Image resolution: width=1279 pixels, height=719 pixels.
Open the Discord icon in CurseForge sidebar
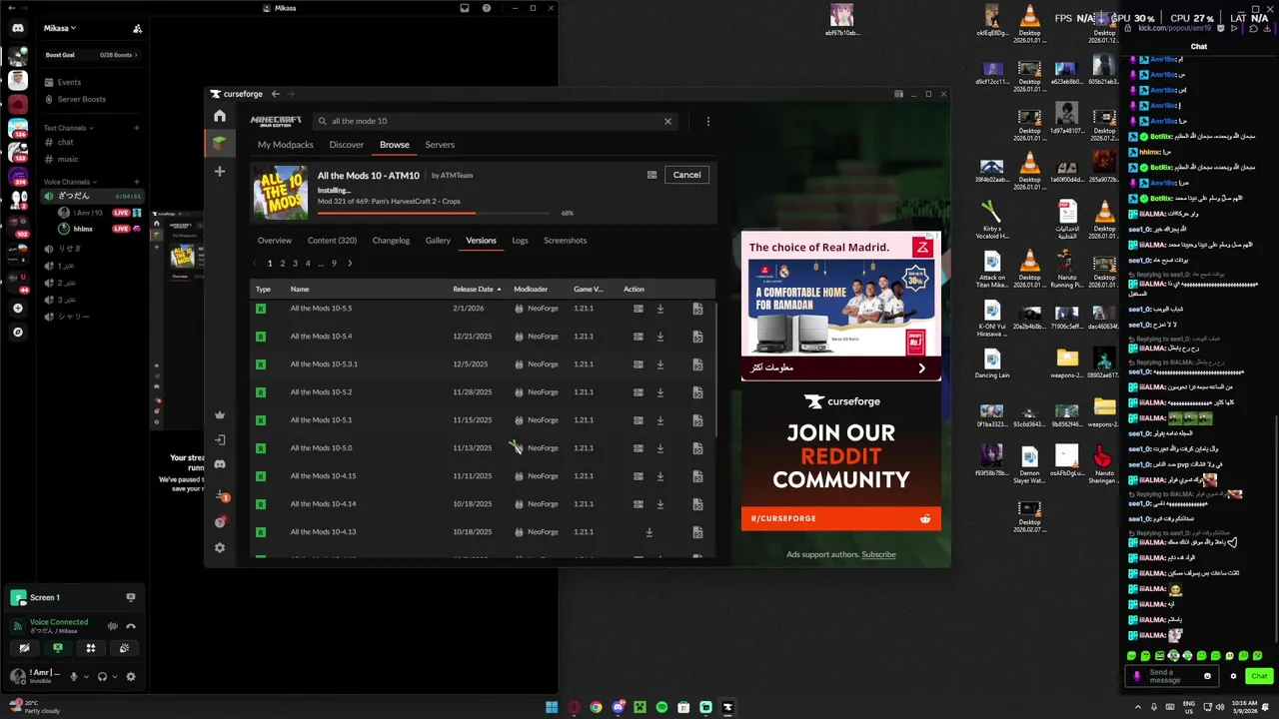point(220,464)
